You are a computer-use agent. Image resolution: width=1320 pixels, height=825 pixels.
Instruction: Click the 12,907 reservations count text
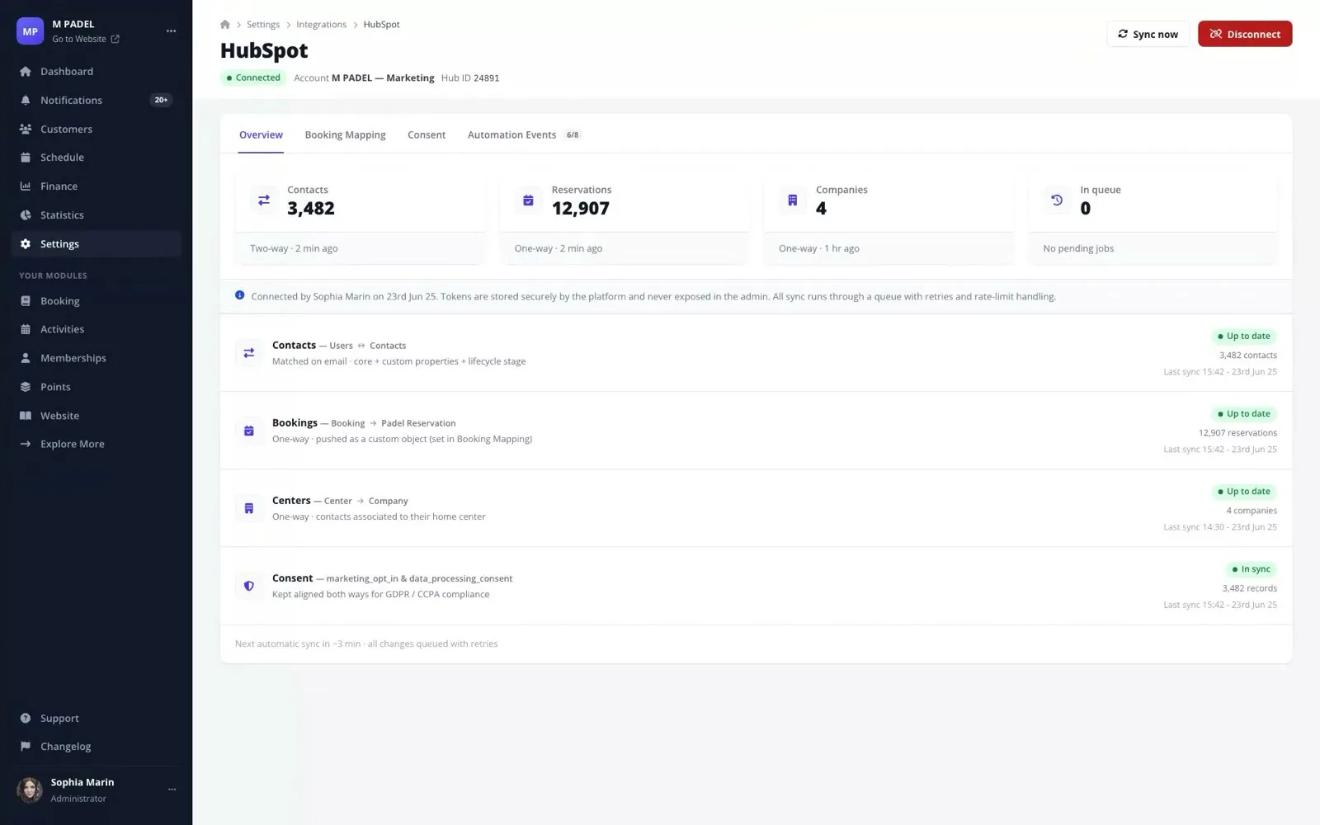point(1237,433)
